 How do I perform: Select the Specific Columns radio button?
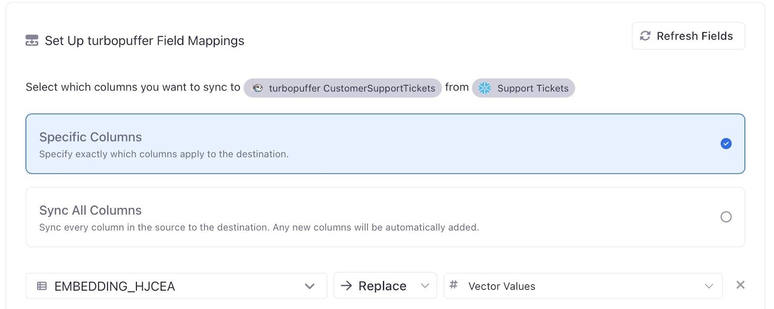point(726,144)
